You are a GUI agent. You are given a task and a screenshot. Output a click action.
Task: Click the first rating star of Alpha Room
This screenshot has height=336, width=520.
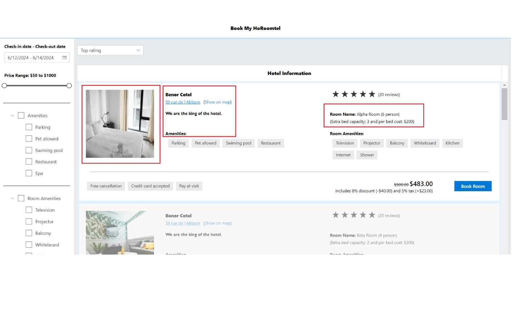tap(335, 94)
